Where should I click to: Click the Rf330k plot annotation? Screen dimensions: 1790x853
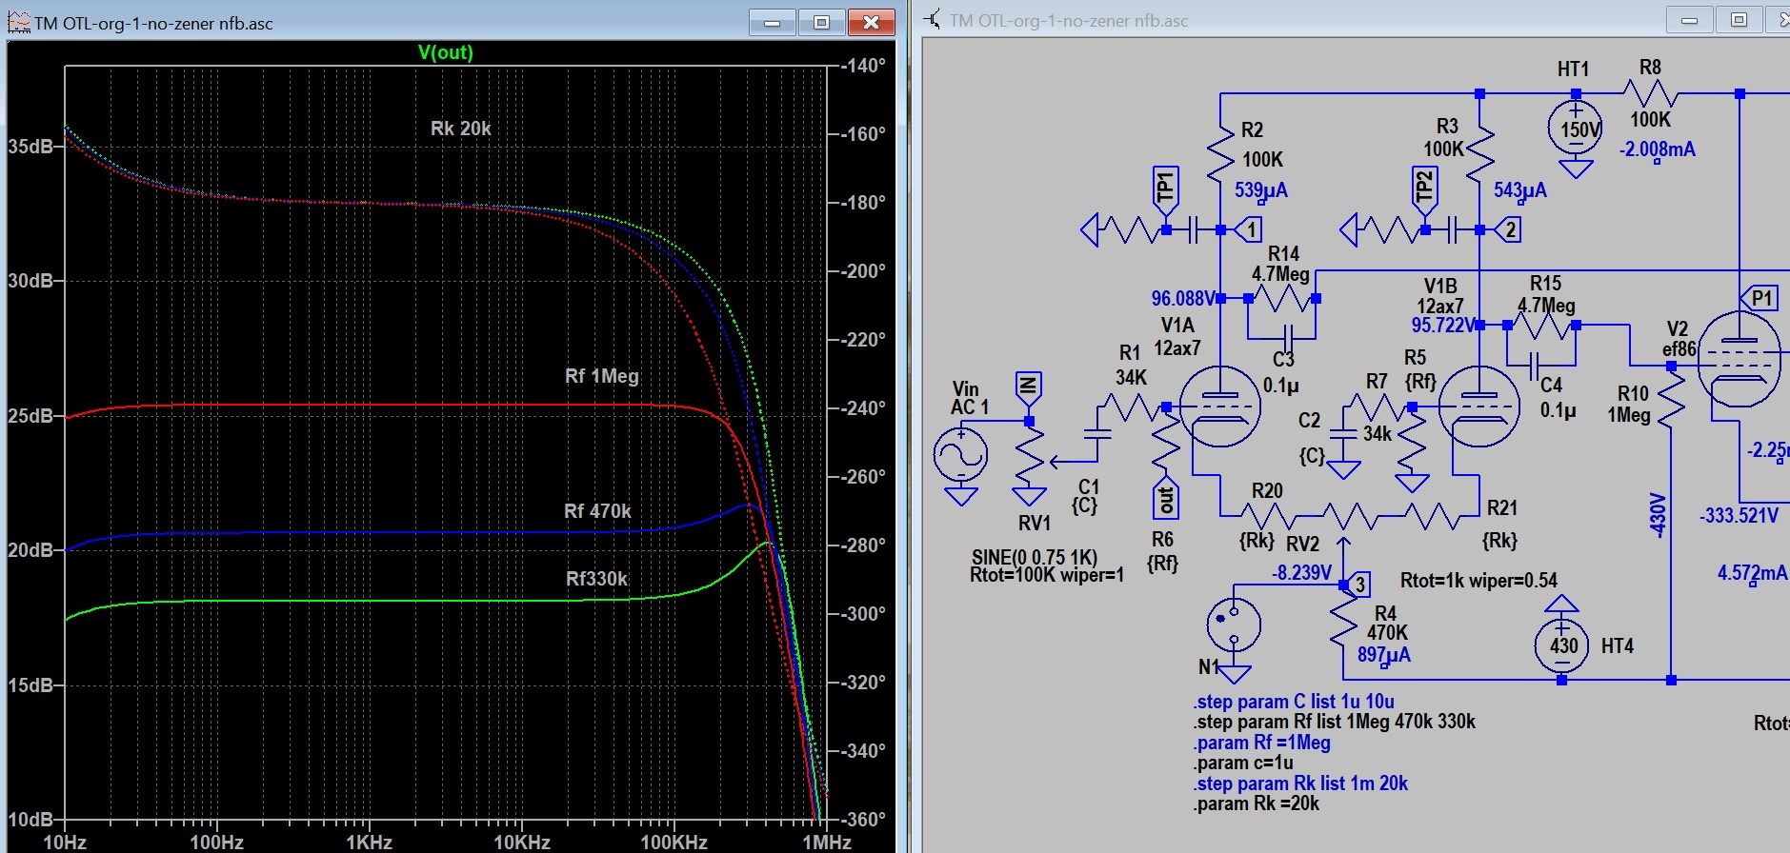pyautogui.click(x=597, y=579)
